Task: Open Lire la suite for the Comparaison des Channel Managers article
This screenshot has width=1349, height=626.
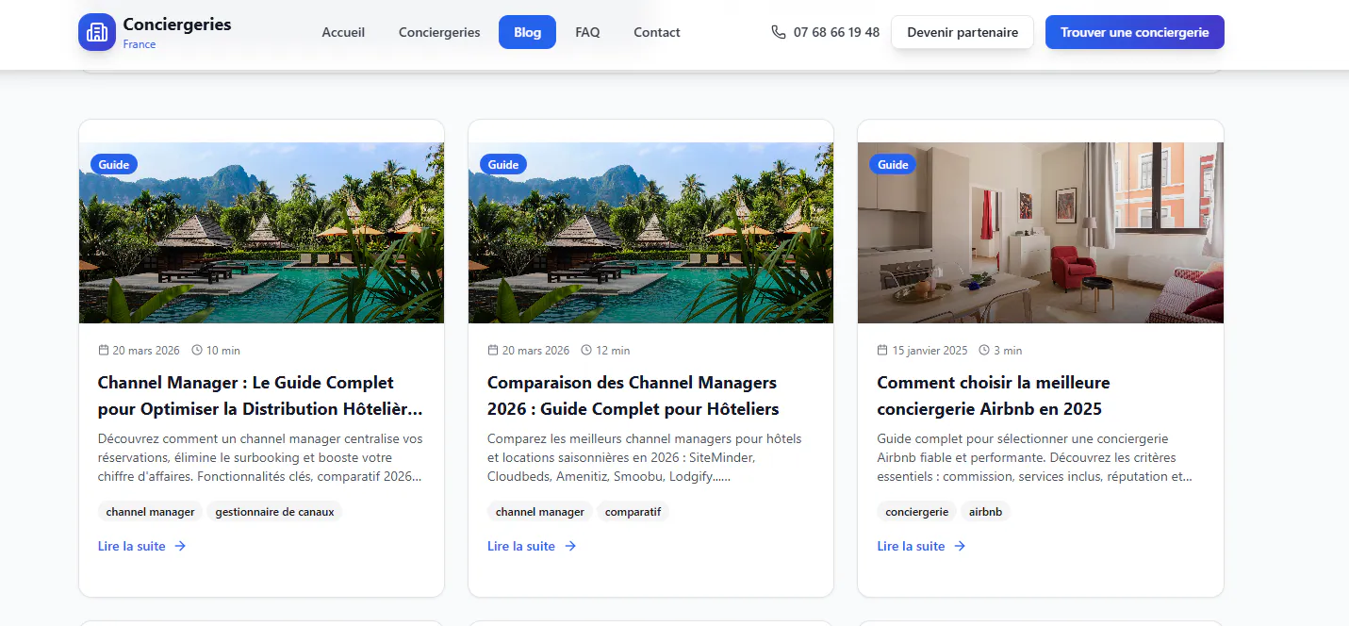Action: (532, 546)
